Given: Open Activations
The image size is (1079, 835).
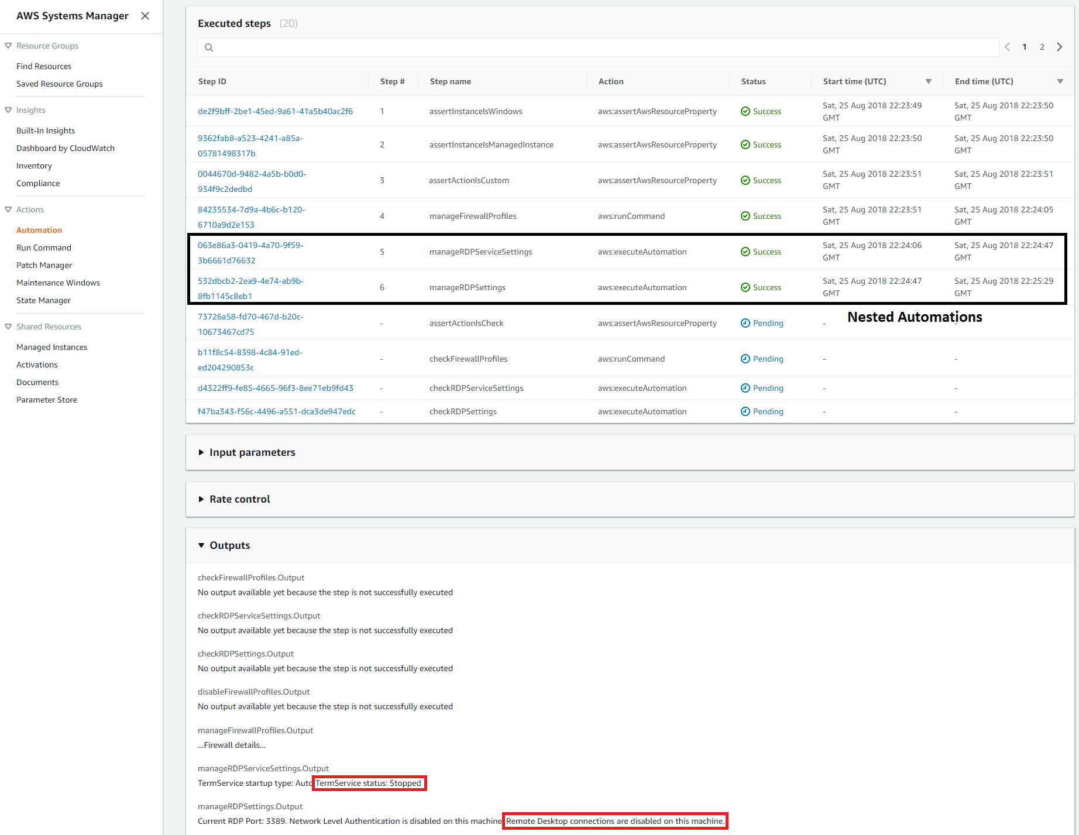Looking at the screenshot, I should click(x=37, y=365).
